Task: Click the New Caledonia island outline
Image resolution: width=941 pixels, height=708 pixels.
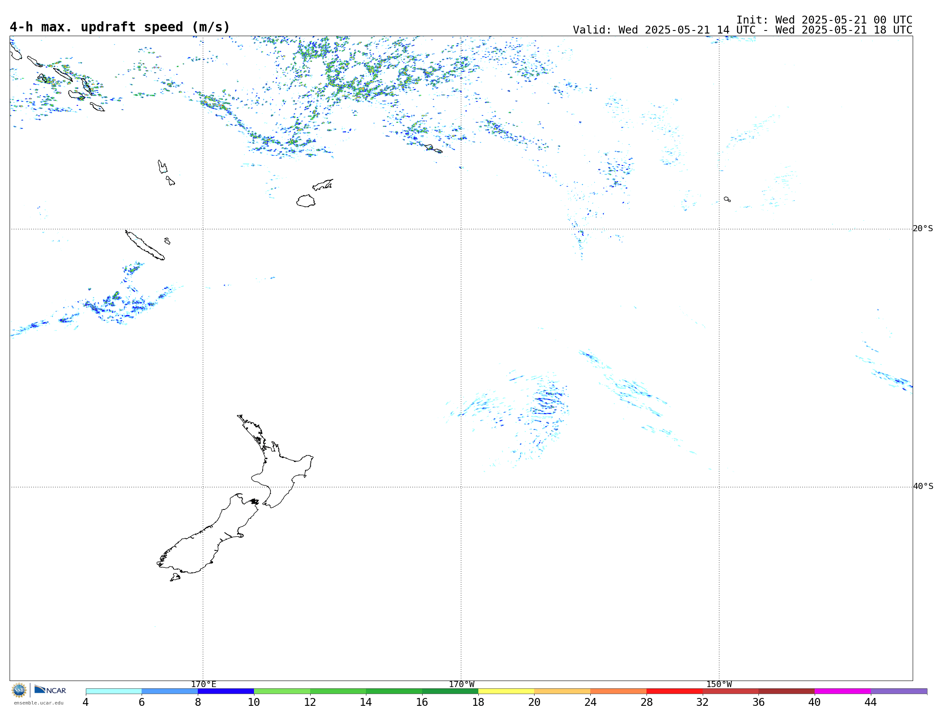Action: pos(145,245)
